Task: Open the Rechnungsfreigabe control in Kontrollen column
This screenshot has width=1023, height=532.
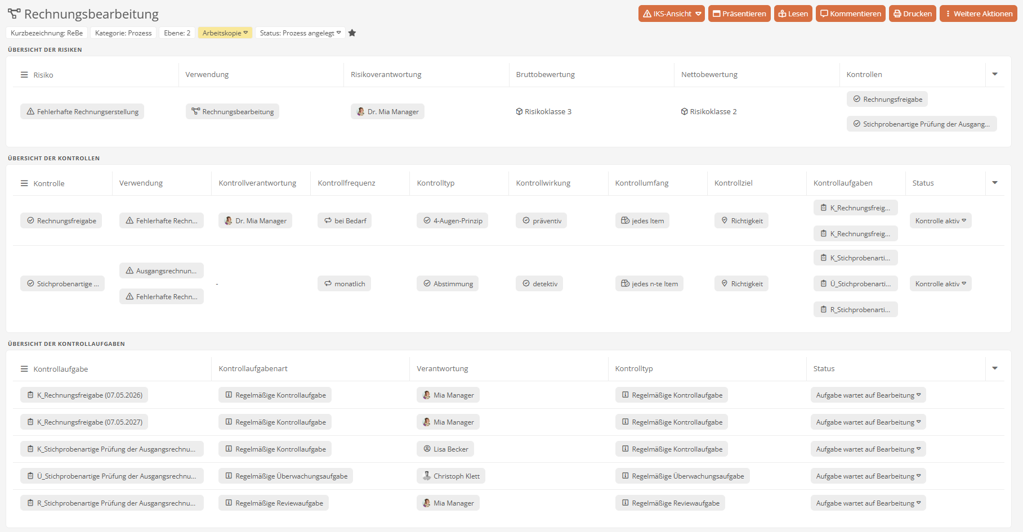Action: (x=887, y=99)
